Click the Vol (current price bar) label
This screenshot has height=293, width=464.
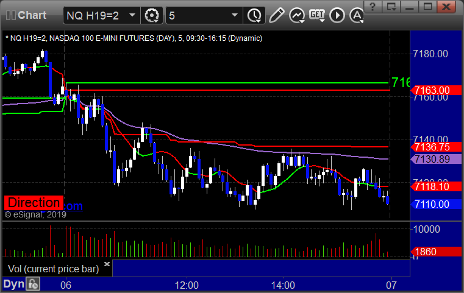(x=53, y=269)
